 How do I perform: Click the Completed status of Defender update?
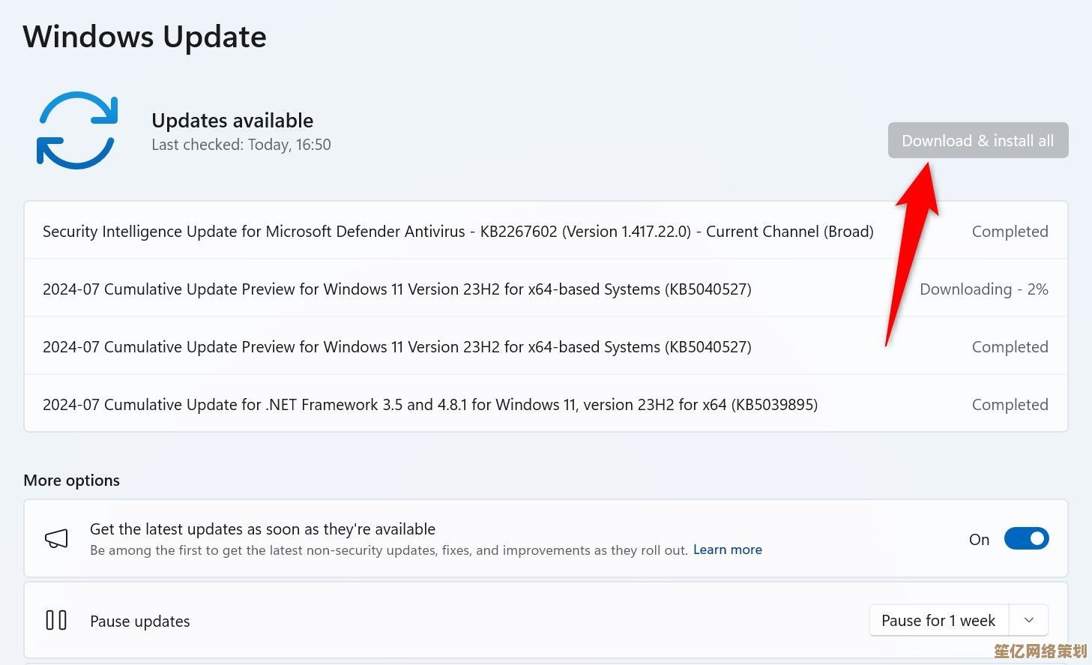[1010, 232]
